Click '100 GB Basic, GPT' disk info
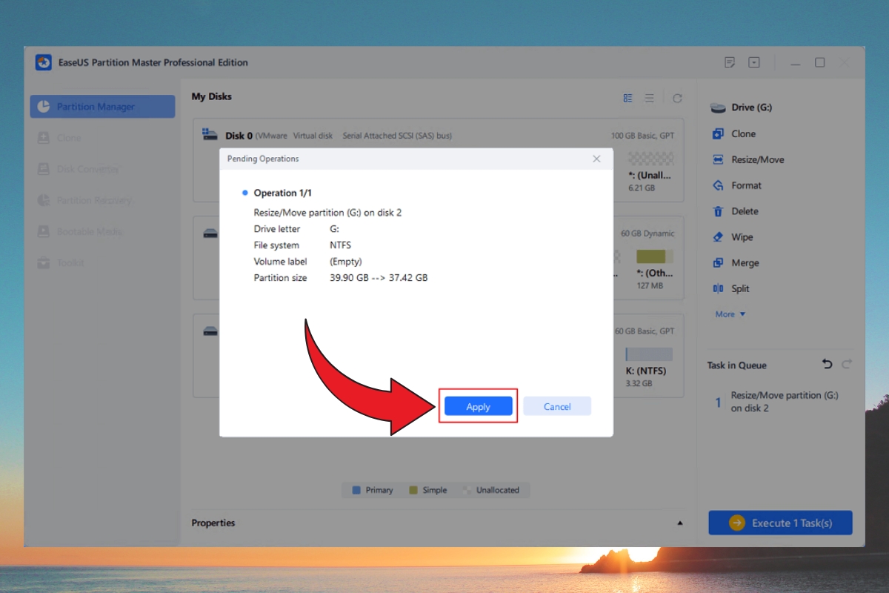The width and height of the screenshot is (889, 593). click(642, 136)
